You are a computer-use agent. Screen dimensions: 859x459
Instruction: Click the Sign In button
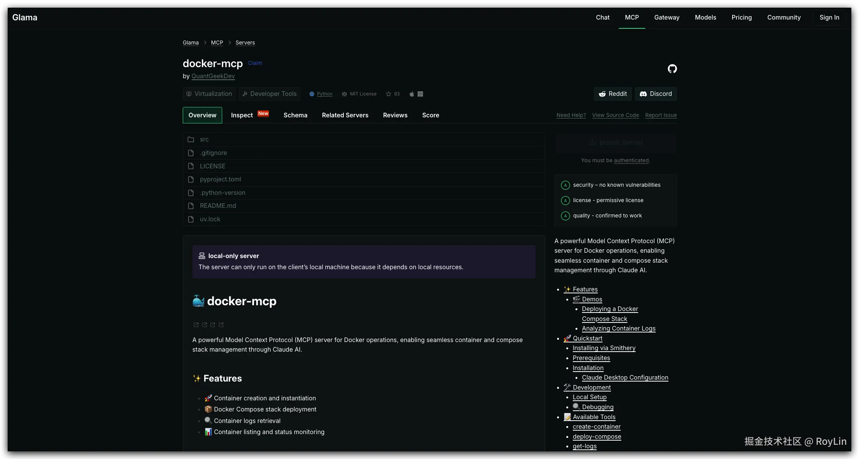coord(829,18)
